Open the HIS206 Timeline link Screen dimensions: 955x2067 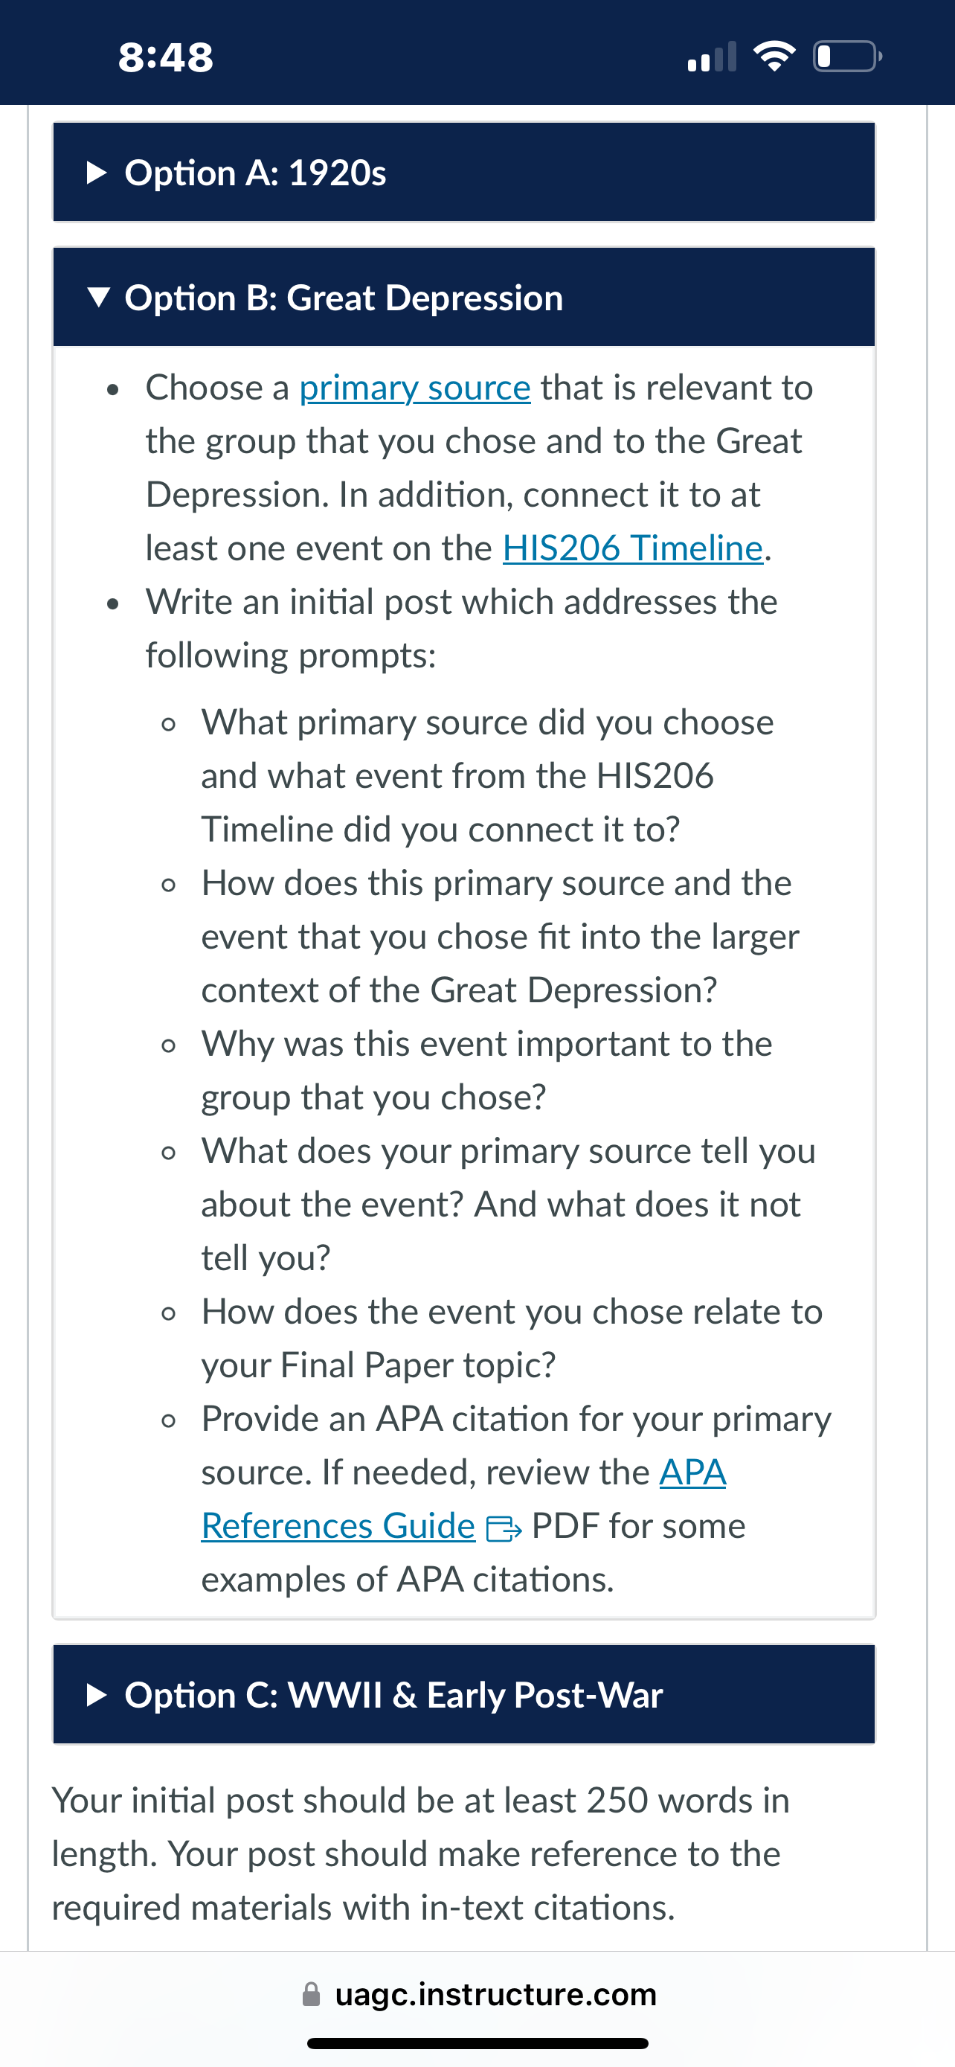tap(633, 548)
